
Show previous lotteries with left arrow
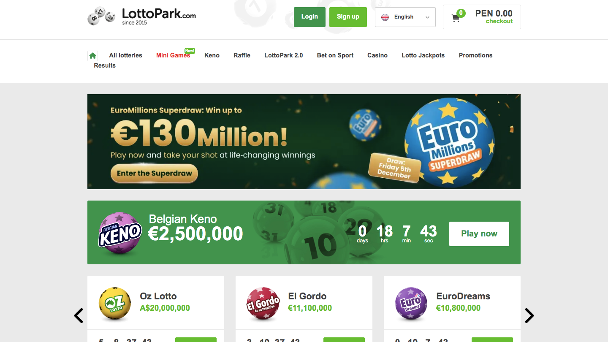tap(79, 315)
